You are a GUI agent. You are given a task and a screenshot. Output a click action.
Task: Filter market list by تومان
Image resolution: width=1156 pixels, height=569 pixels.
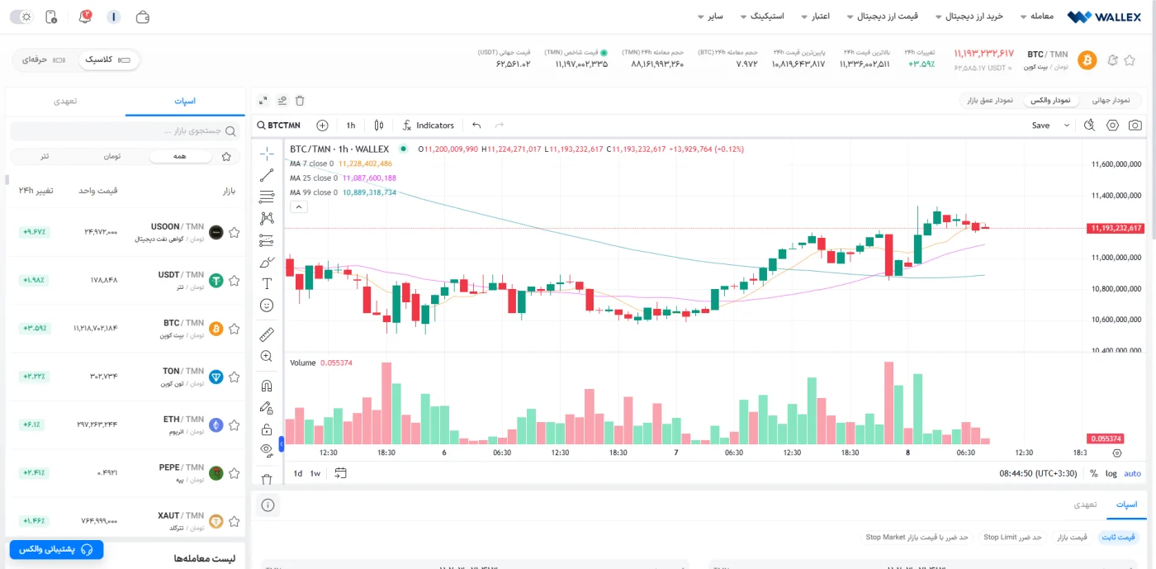click(x=113, y=156)
